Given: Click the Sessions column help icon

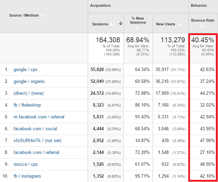Looking at the screenshot, I should coord(112,24).
